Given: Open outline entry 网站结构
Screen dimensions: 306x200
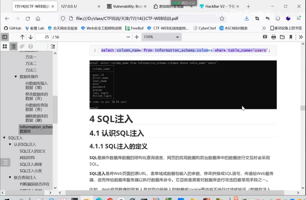Looking at the screenshot, I should point(27,157).
